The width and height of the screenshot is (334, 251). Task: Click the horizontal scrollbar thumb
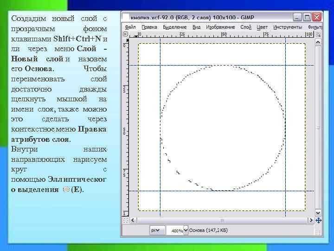[x=222, y=220]
